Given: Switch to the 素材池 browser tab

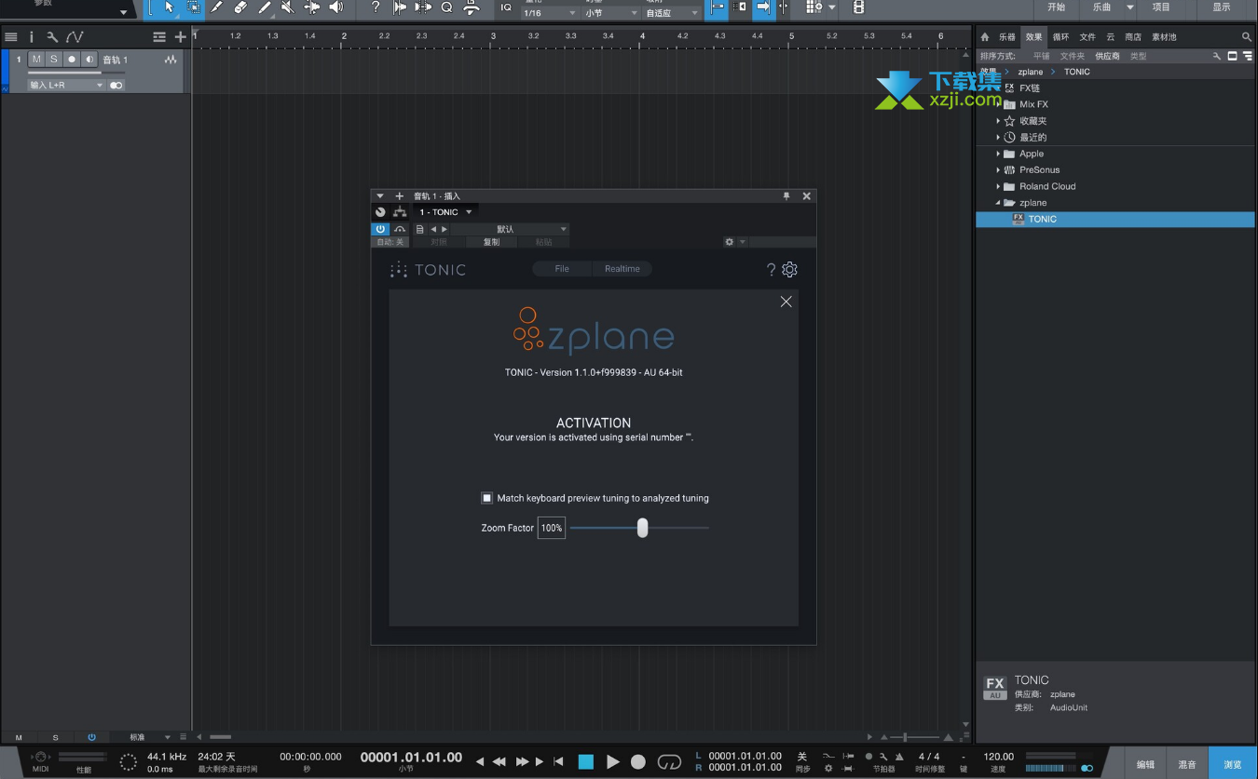Looking at the screenshot, I should tap(1164, 37).
